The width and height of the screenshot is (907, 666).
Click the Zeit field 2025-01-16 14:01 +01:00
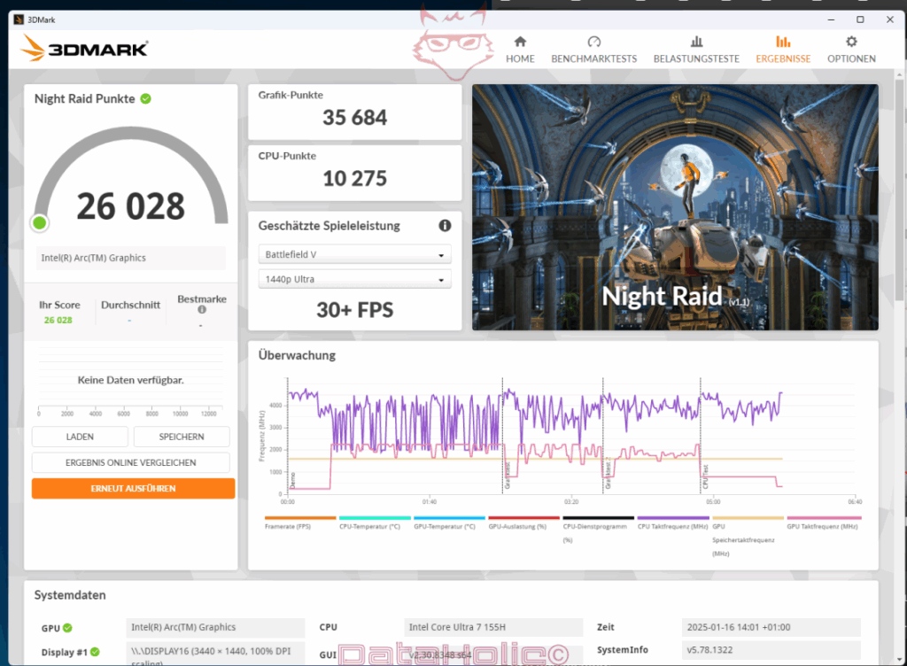coord(771,627)
